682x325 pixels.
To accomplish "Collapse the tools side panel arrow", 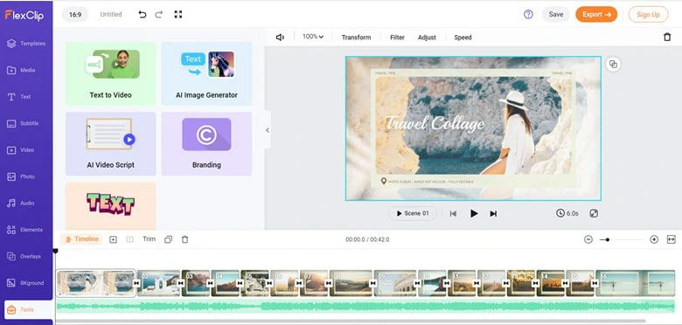I will (267, 130).
